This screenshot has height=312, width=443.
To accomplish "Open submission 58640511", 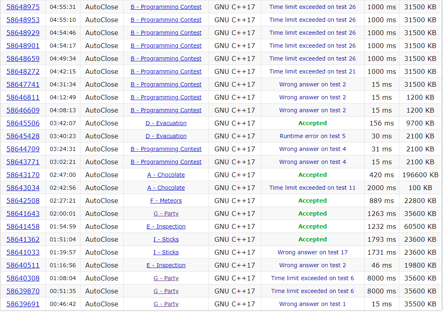I will tap(23, 265).
